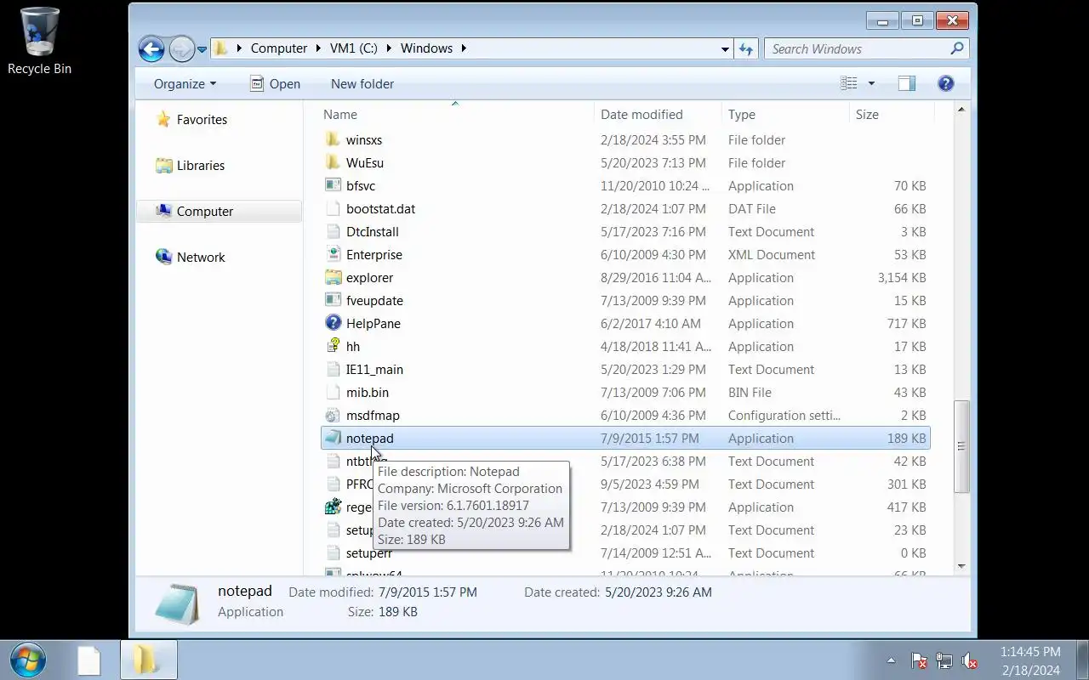The width and height of the screenshot is (1089, 680).
Task: Click the Configuration settings type cell
Action: [784, 415]
